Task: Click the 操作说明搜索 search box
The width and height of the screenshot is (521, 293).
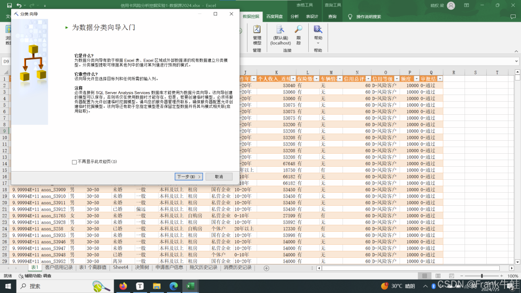Action: [x=369, y=16]
